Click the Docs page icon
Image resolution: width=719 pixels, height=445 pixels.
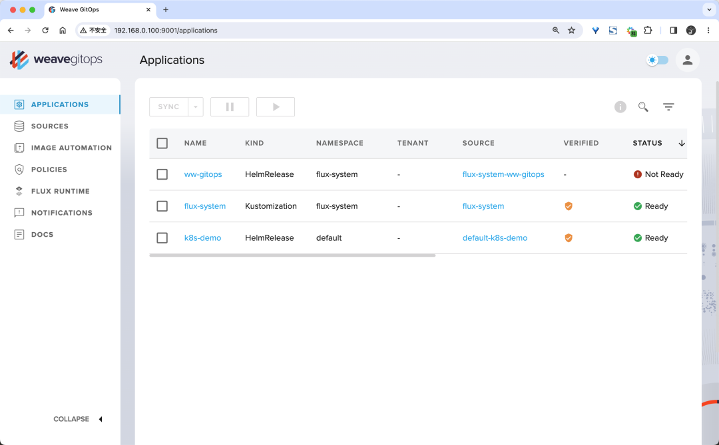[19, 235]
